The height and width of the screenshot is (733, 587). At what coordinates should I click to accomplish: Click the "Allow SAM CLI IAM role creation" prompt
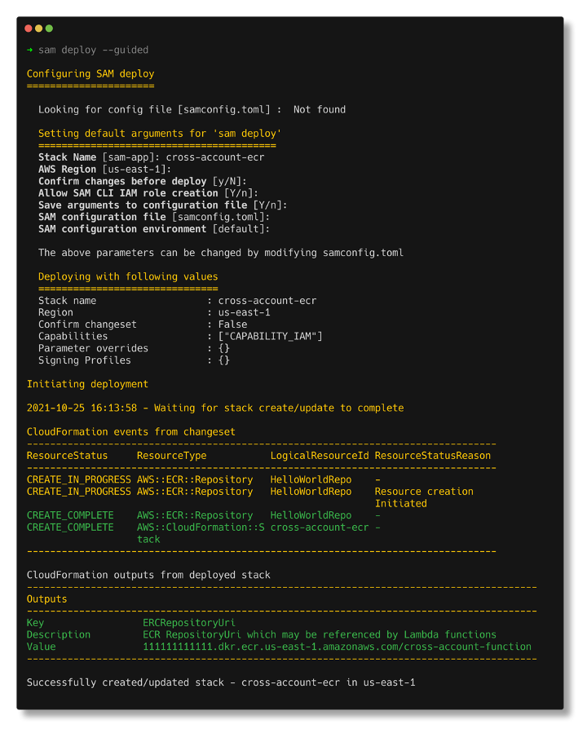[128, 193]
